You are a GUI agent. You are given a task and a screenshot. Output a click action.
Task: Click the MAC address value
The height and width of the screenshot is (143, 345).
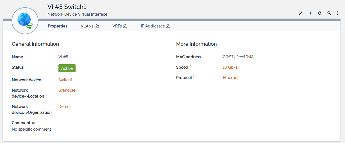238,57
